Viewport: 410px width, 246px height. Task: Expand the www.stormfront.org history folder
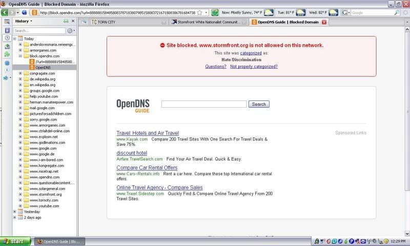(x=20, y=194)
